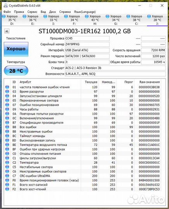This screenshot has width=169, height=209.
Task: Click the Возможности S.M.A.R.T. field
Action: pos(115,74)
